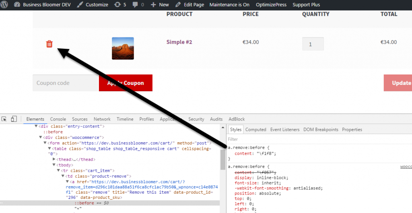
Task: Switch to the Console tab
Action: pyautogui.click(x=58, y=119)
